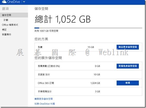Click the 0 GB value

pos(97,66)
